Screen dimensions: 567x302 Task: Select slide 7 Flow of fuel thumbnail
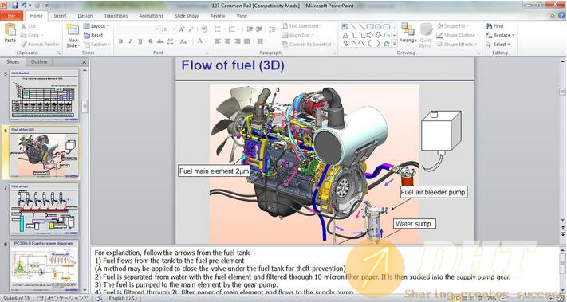44,209
